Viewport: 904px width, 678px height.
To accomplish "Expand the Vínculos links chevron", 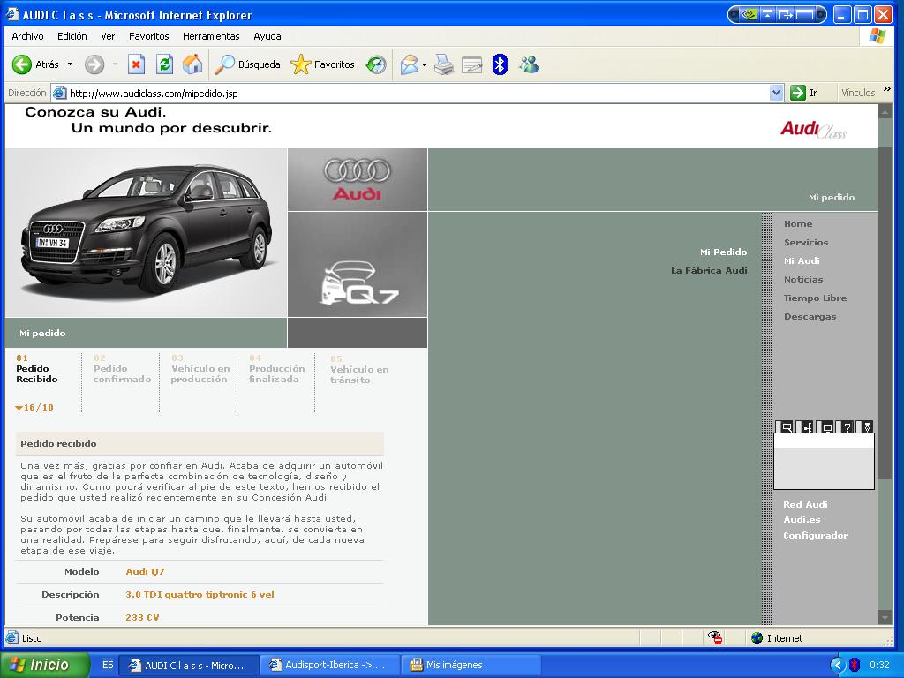I will [x=886, y=89].
